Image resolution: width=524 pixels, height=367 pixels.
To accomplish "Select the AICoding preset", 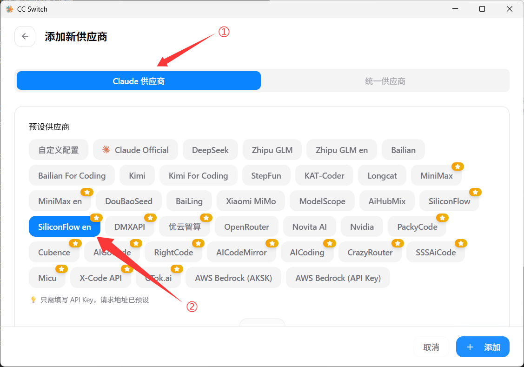I will [307, 252].
